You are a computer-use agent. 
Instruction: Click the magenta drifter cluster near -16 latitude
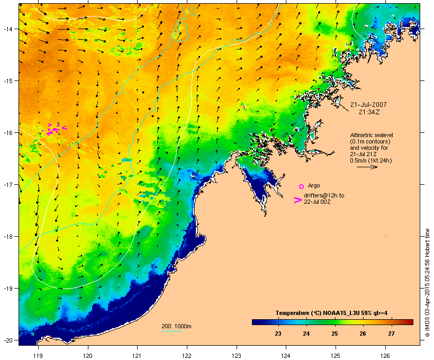point(54,129)
